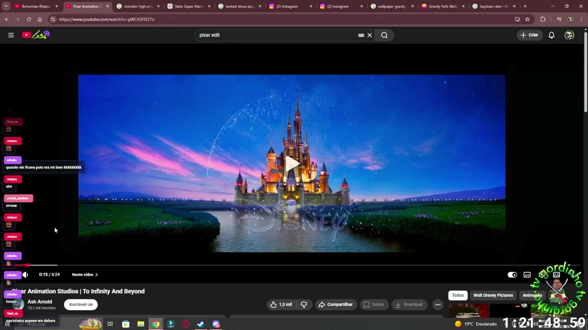Switch to the Gravity Falls Wallpaper tab

pos(443,6)
